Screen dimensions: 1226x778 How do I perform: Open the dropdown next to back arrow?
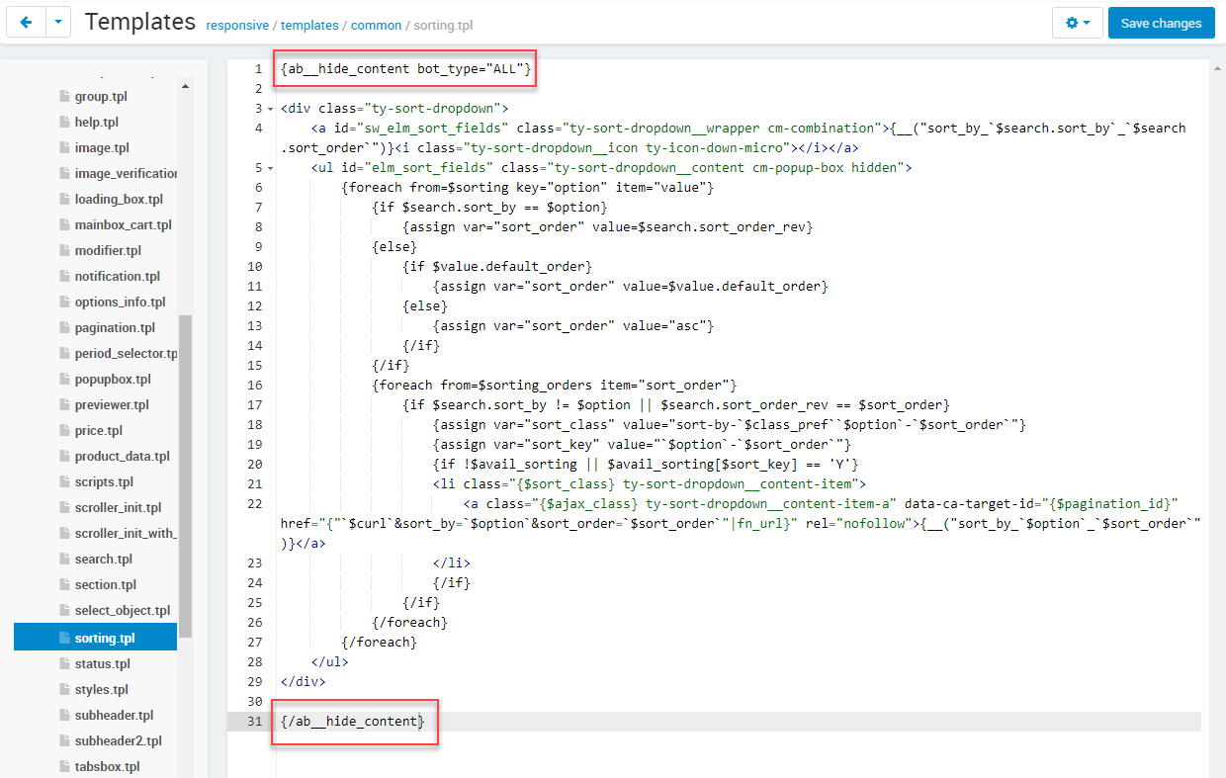(x=58, y=23)
